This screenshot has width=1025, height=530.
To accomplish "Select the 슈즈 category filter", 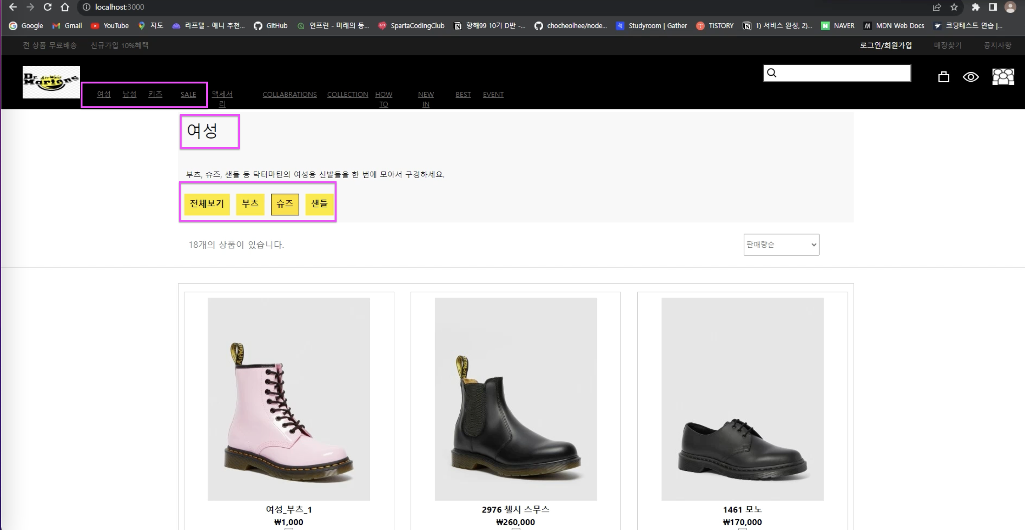I will [x=285, y=204].
